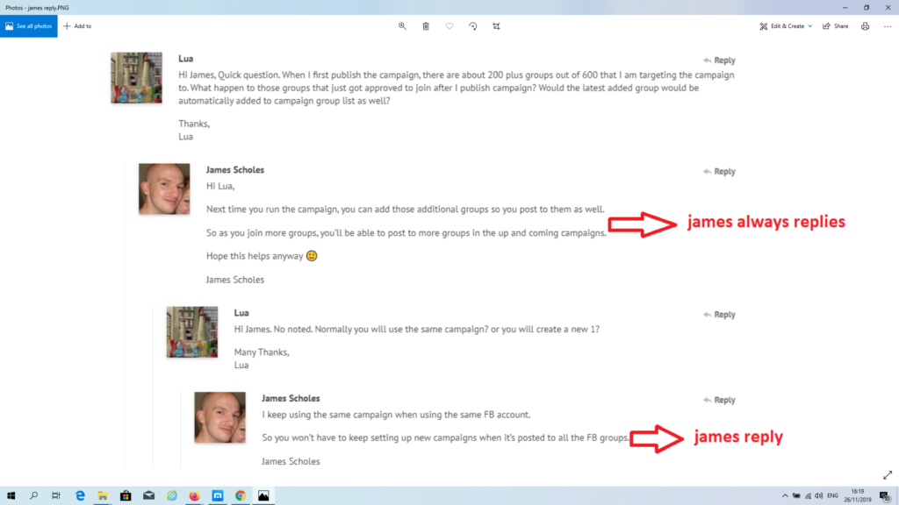Mark photo as favorite with heart icon
This screenshot has width=899, height=505.
pyautogui.click(x=449, y=26)
